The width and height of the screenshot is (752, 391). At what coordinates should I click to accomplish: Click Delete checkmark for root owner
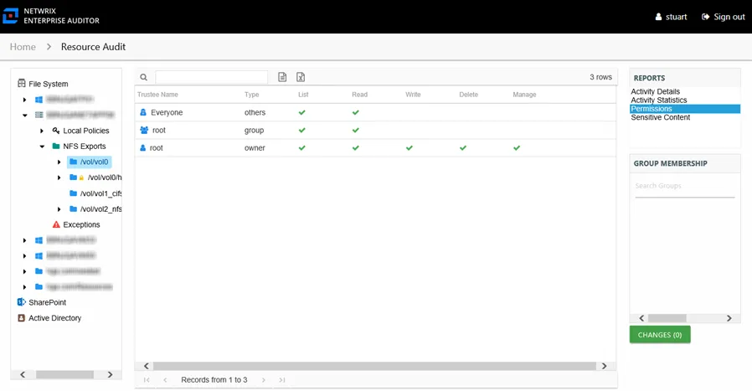(463, 147)
